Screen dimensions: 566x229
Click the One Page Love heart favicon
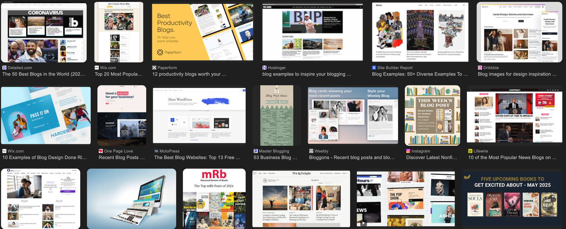click(100, 151)
